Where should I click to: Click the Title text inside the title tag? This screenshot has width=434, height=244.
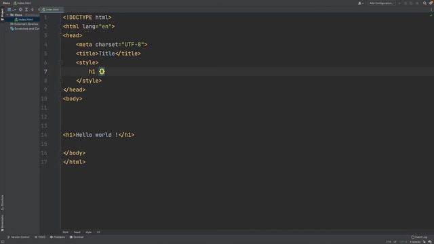[106, 54]
